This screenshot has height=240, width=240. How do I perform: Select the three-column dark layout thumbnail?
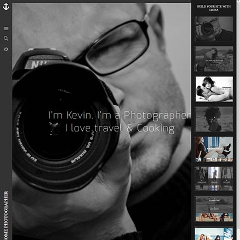tap(214, 179)
